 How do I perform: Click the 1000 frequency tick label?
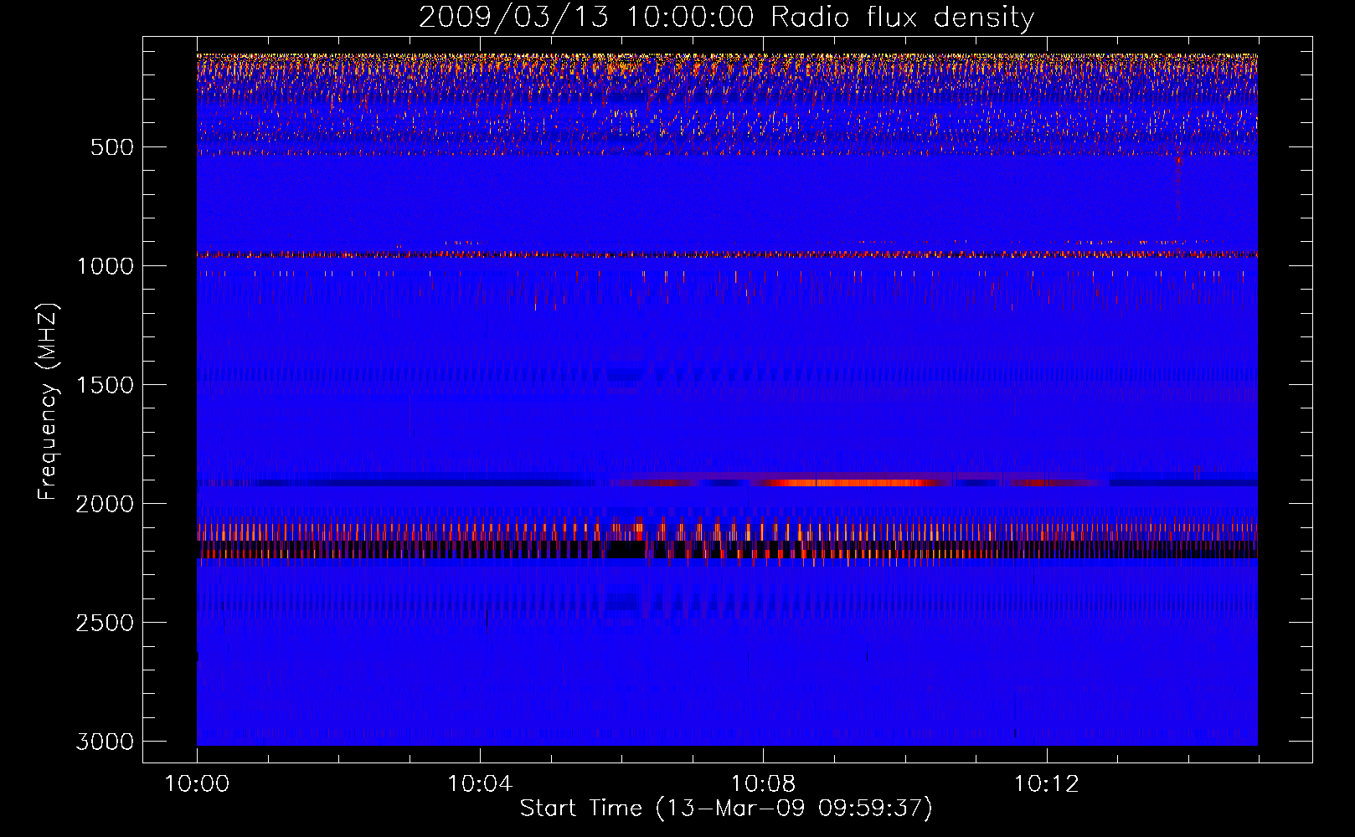coord(105,266)
